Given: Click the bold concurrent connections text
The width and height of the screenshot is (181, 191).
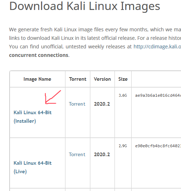Looking at the screenshot, I should [x=39, y=55].
